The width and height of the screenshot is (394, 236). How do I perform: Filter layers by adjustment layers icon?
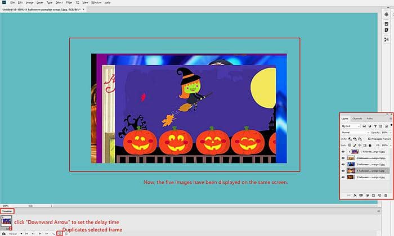point(370,126)
